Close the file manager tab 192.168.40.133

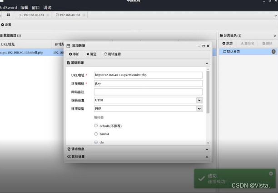pos(84,15)
